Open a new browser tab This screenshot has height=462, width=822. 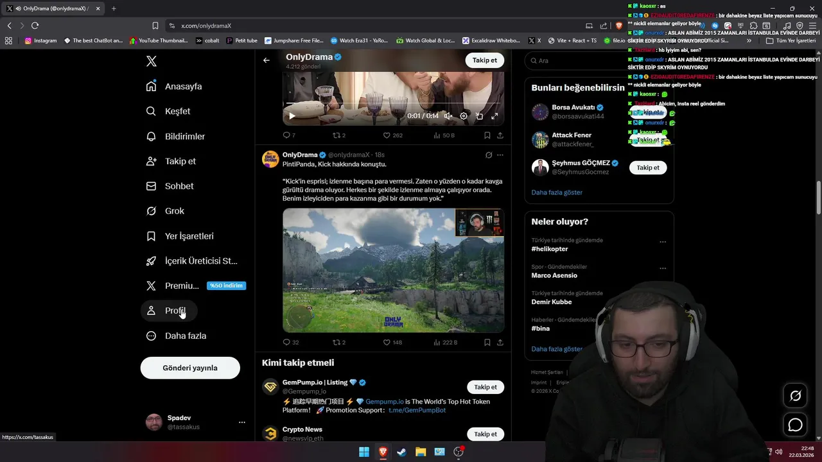(114, 8)
